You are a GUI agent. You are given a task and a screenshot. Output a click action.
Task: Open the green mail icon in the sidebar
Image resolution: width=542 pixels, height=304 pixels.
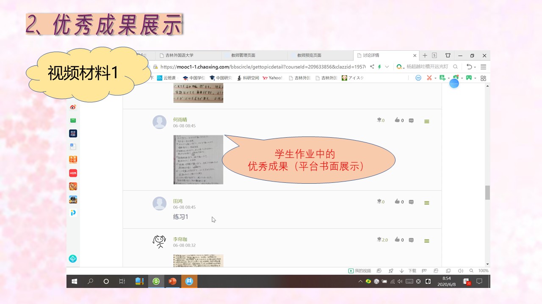[x=73, y=120]
